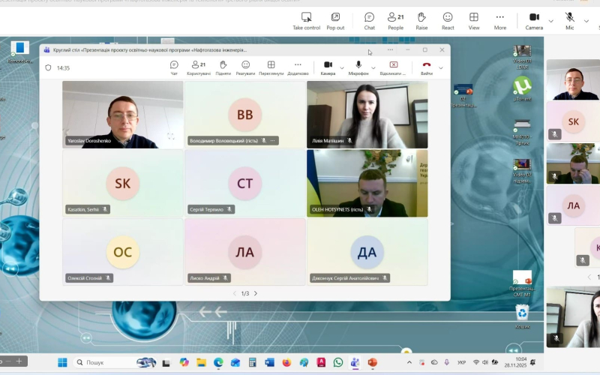
Task: Expand camera options arrow beside Camera
Action: (x=551, y=21)
